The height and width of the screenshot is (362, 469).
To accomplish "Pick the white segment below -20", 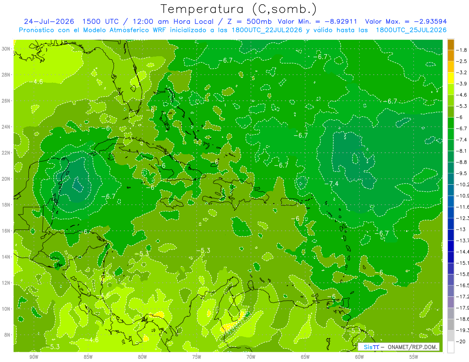I will click(x=451, y=347).
